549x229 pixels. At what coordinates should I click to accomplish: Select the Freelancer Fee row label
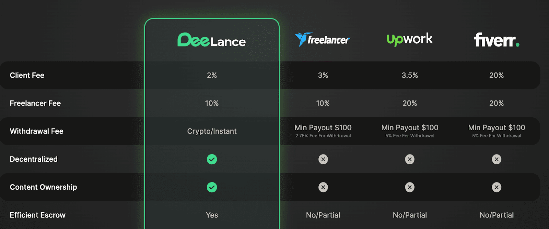tap(35, 103)
